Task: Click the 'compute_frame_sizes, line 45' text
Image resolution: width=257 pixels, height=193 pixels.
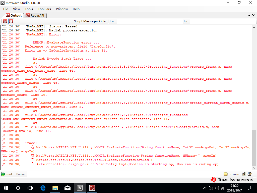Action: (30, 83)
